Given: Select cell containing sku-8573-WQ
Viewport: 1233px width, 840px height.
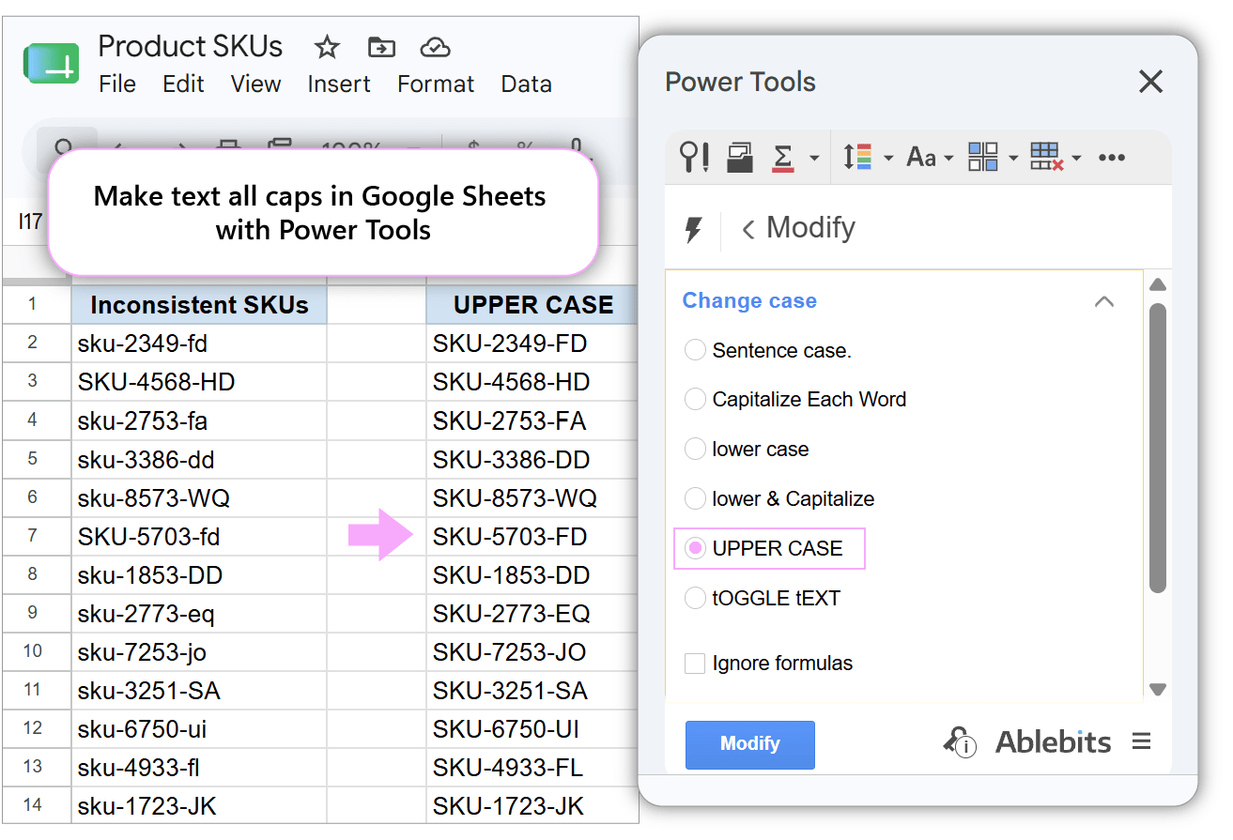Looking at the screenshot, I should tap(199, 498).
